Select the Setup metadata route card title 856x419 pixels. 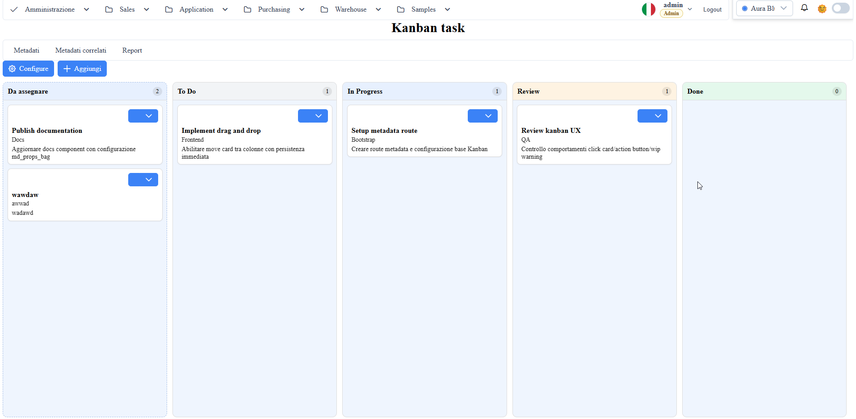384,131
